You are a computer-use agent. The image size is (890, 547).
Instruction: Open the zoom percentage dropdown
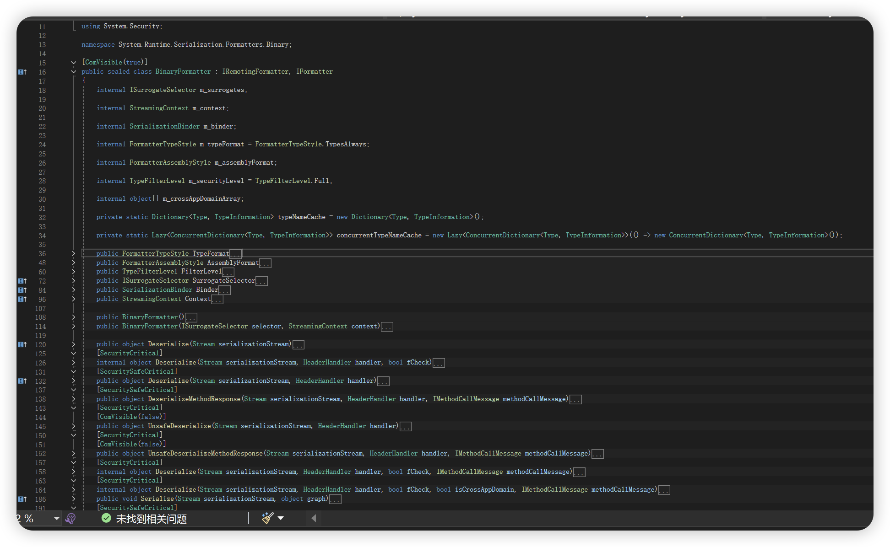point(56,518)
